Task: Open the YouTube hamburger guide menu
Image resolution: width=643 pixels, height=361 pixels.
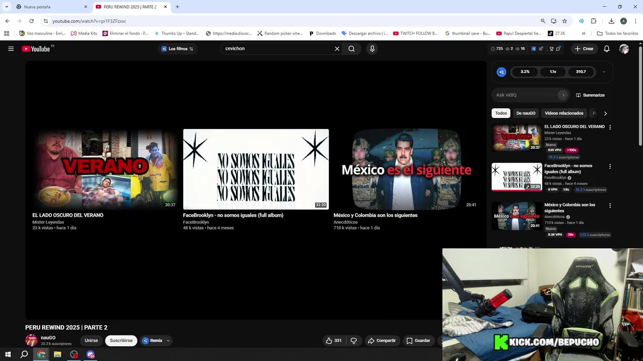Action: click(11, 49)
